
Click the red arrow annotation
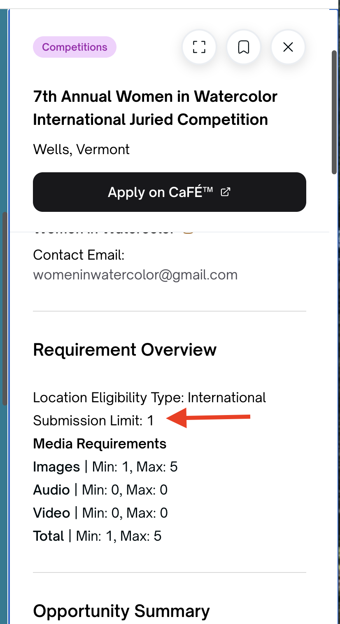click(x=208, y=418)
